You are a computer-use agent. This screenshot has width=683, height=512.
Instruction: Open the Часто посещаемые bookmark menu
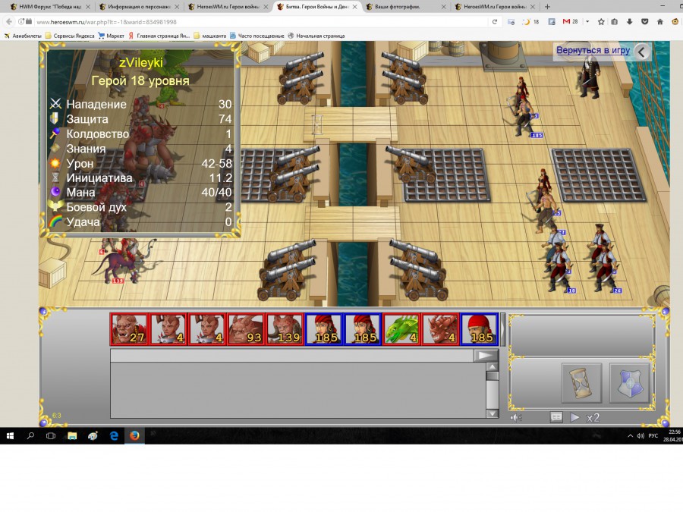coord(257,36)
